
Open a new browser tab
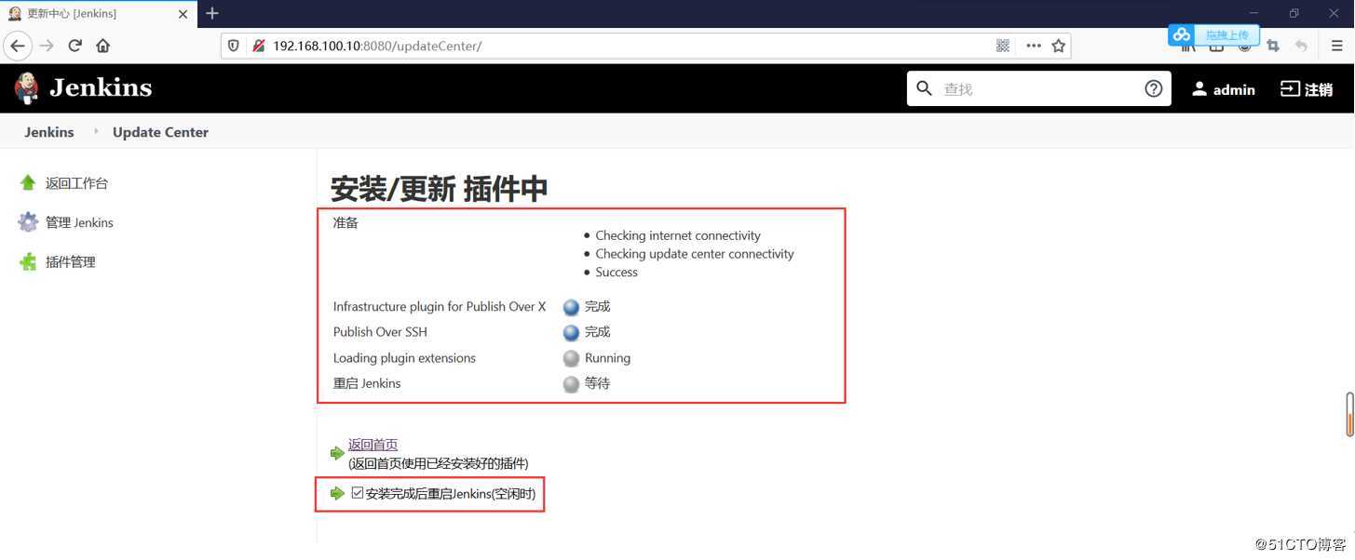[212, 13]
